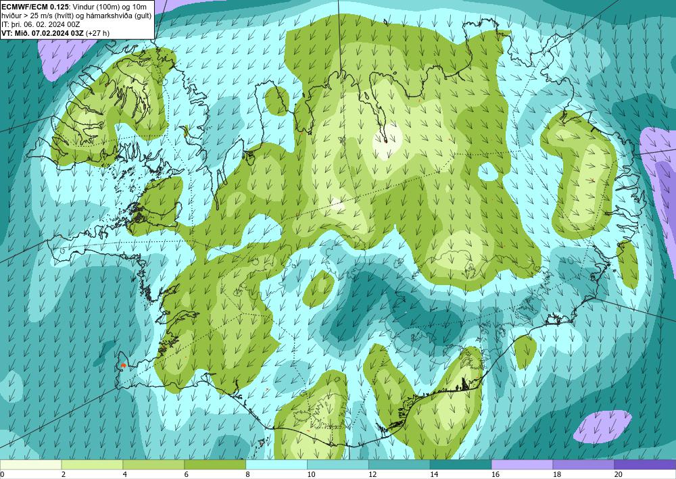Viewport: 676px width, 479px height.
Task: Select the 6–8 m/s olive green legend swatch
Action: pyautogui.click(x=215, y=465)
